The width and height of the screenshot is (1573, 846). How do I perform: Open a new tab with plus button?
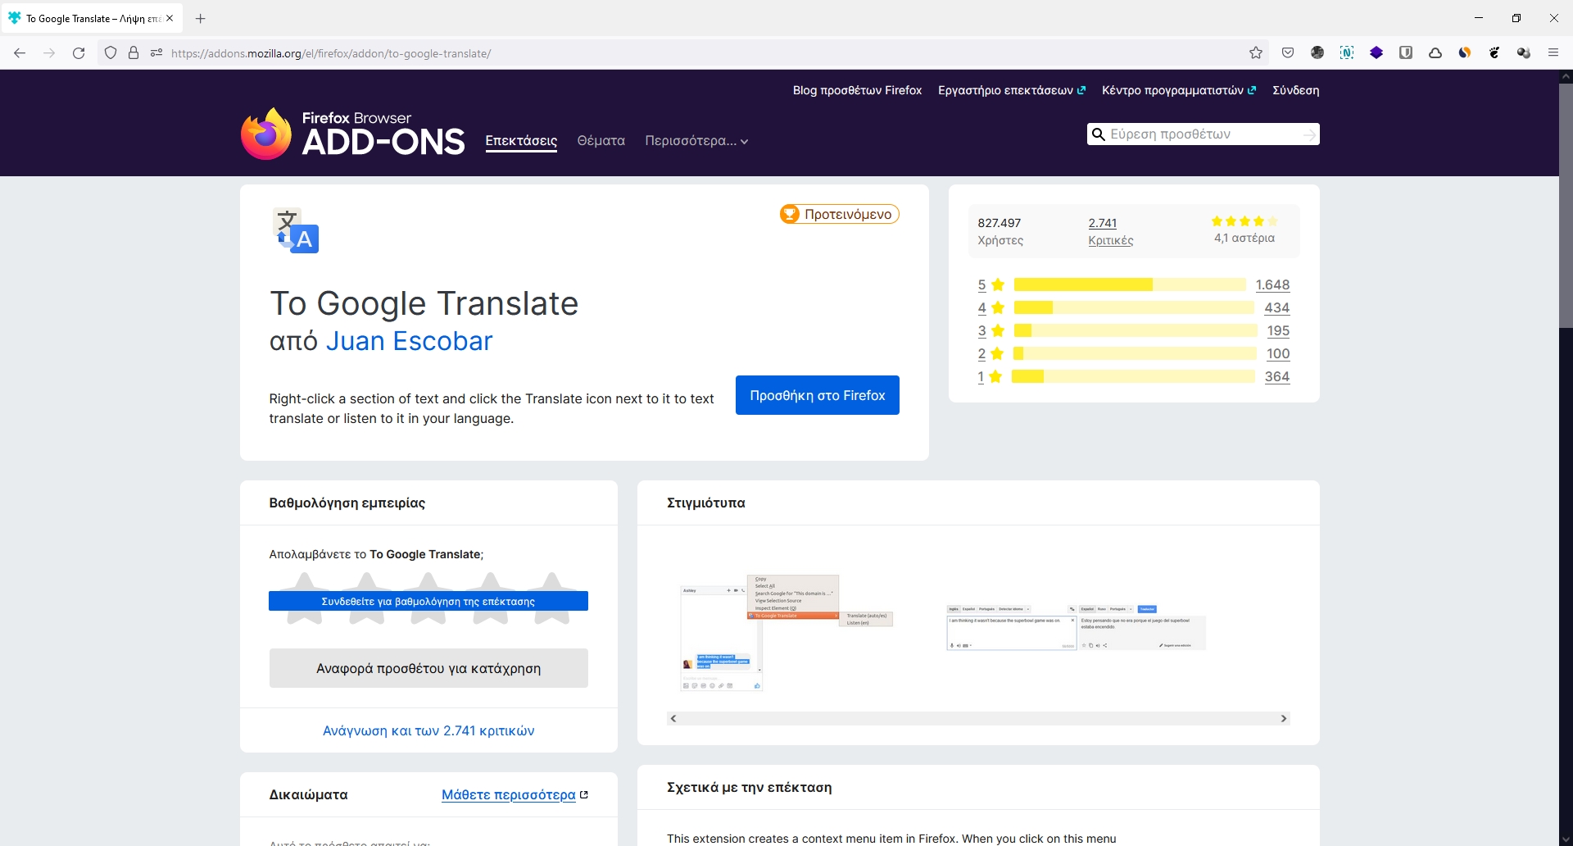point(201,18)
